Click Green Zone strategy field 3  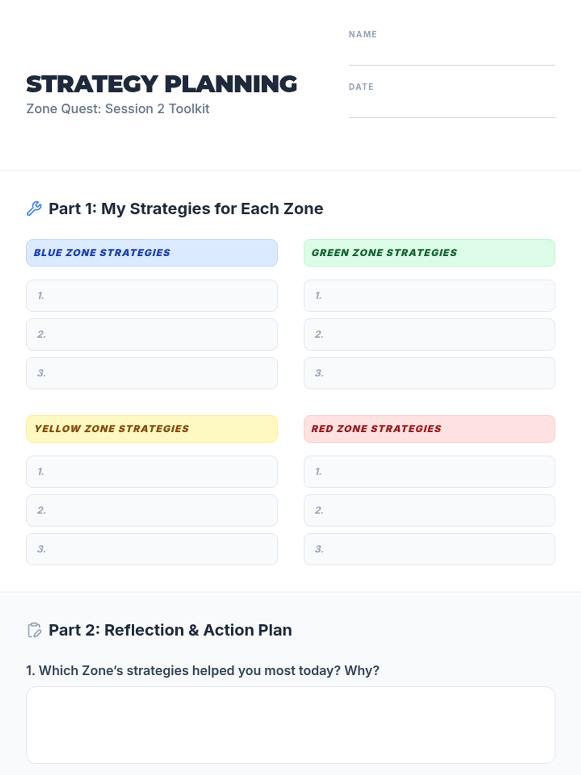click(429, 373)
